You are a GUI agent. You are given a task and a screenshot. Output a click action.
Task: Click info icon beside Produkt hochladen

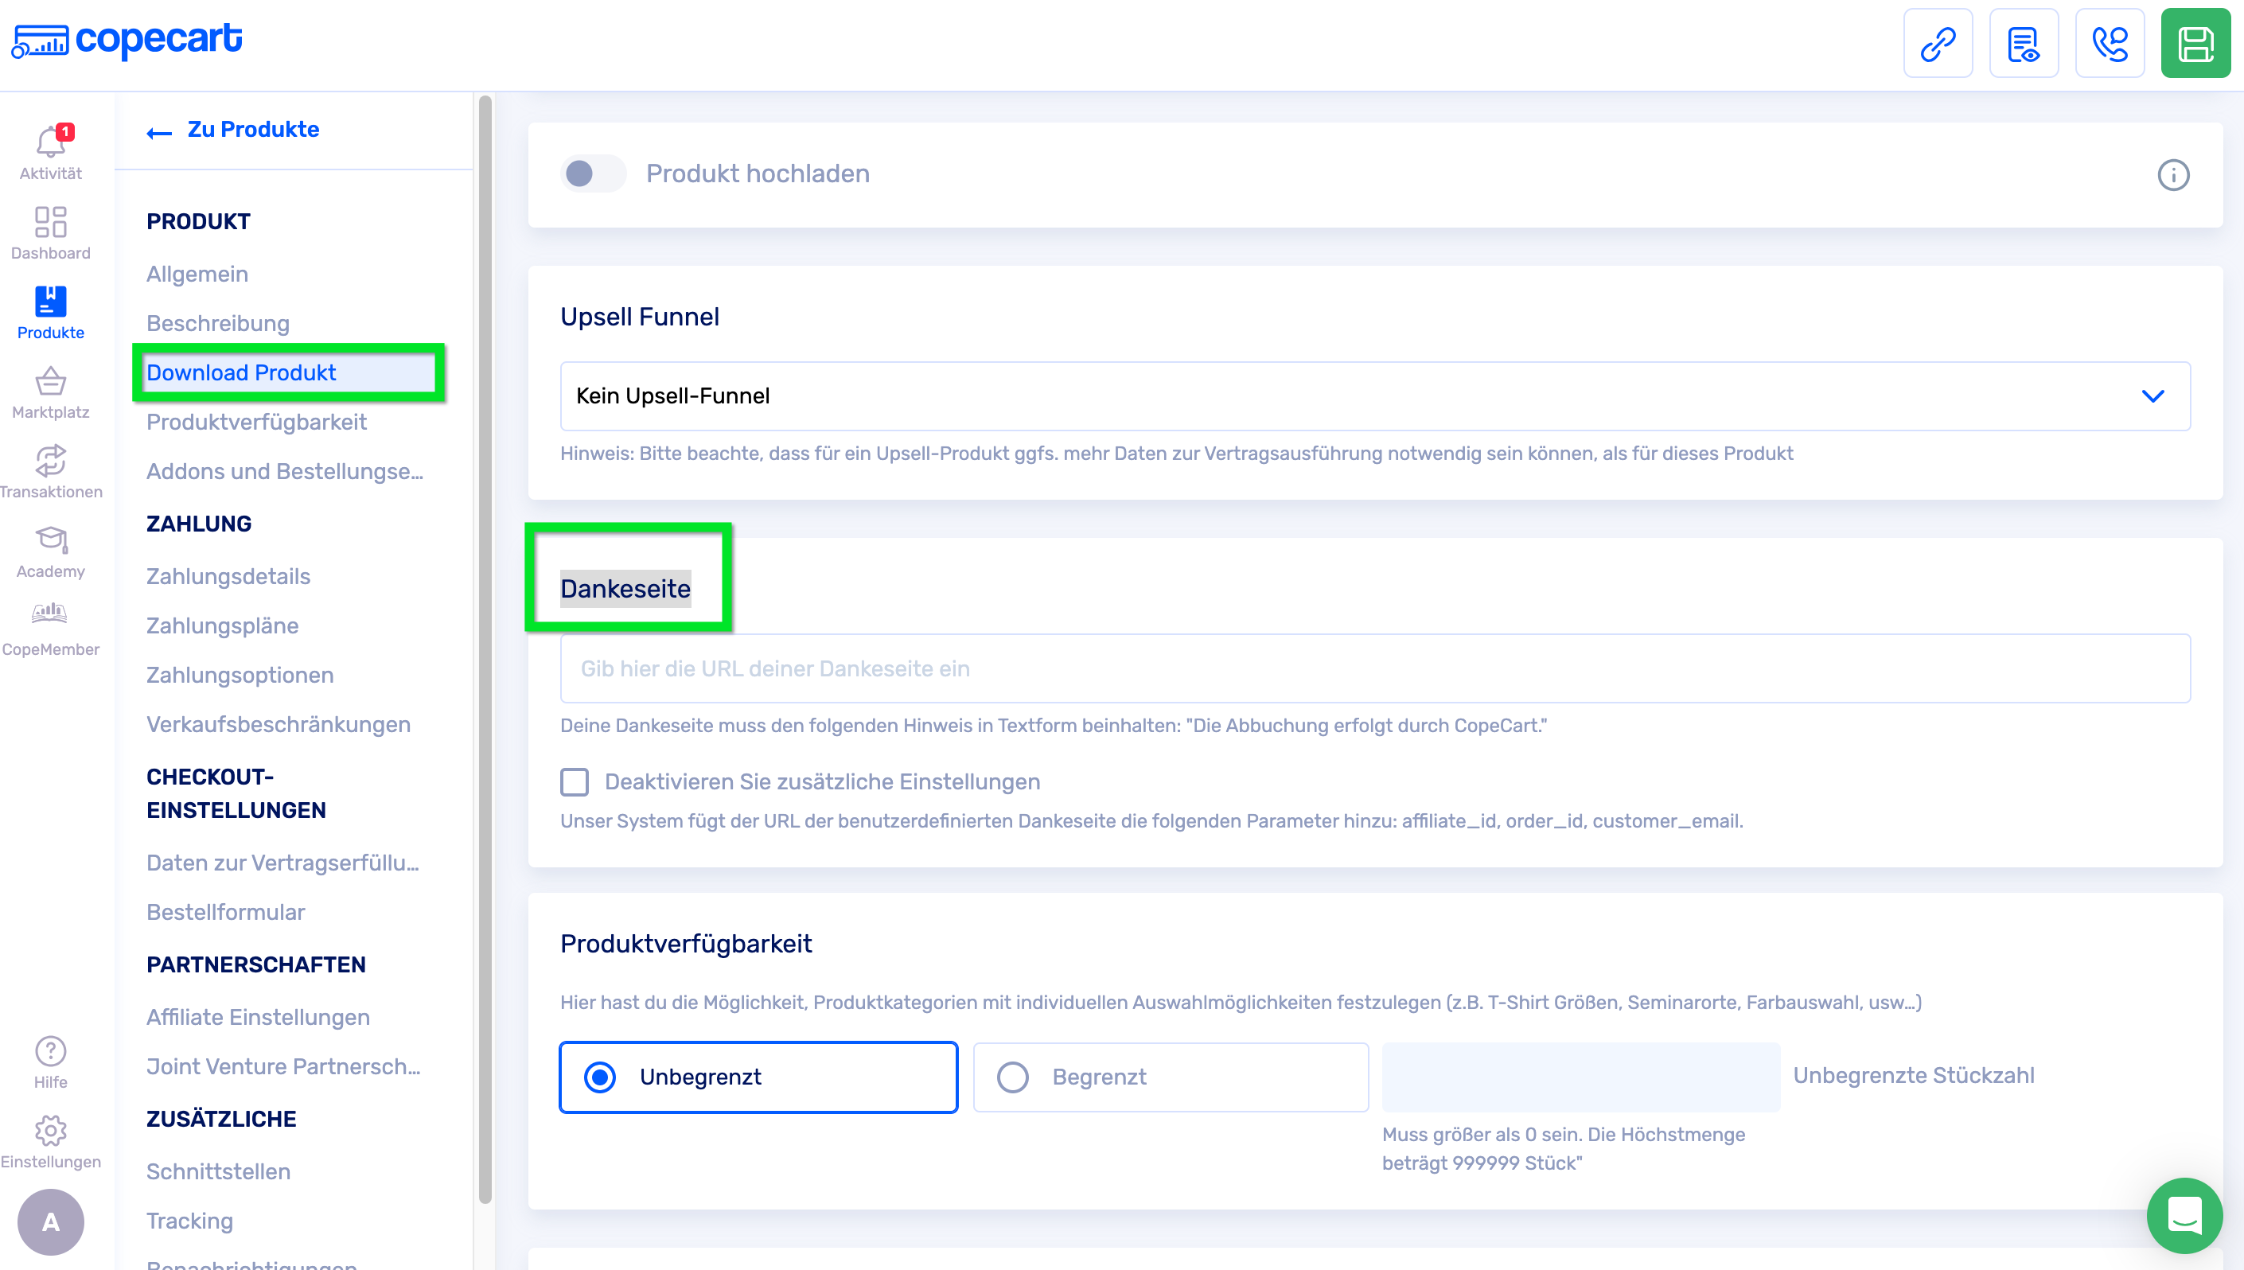(2172, 174)
